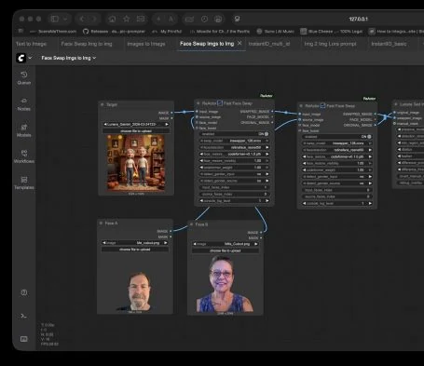Go forward with the browser forward arrow
This screenshot has height=366, width=424.
93,19
